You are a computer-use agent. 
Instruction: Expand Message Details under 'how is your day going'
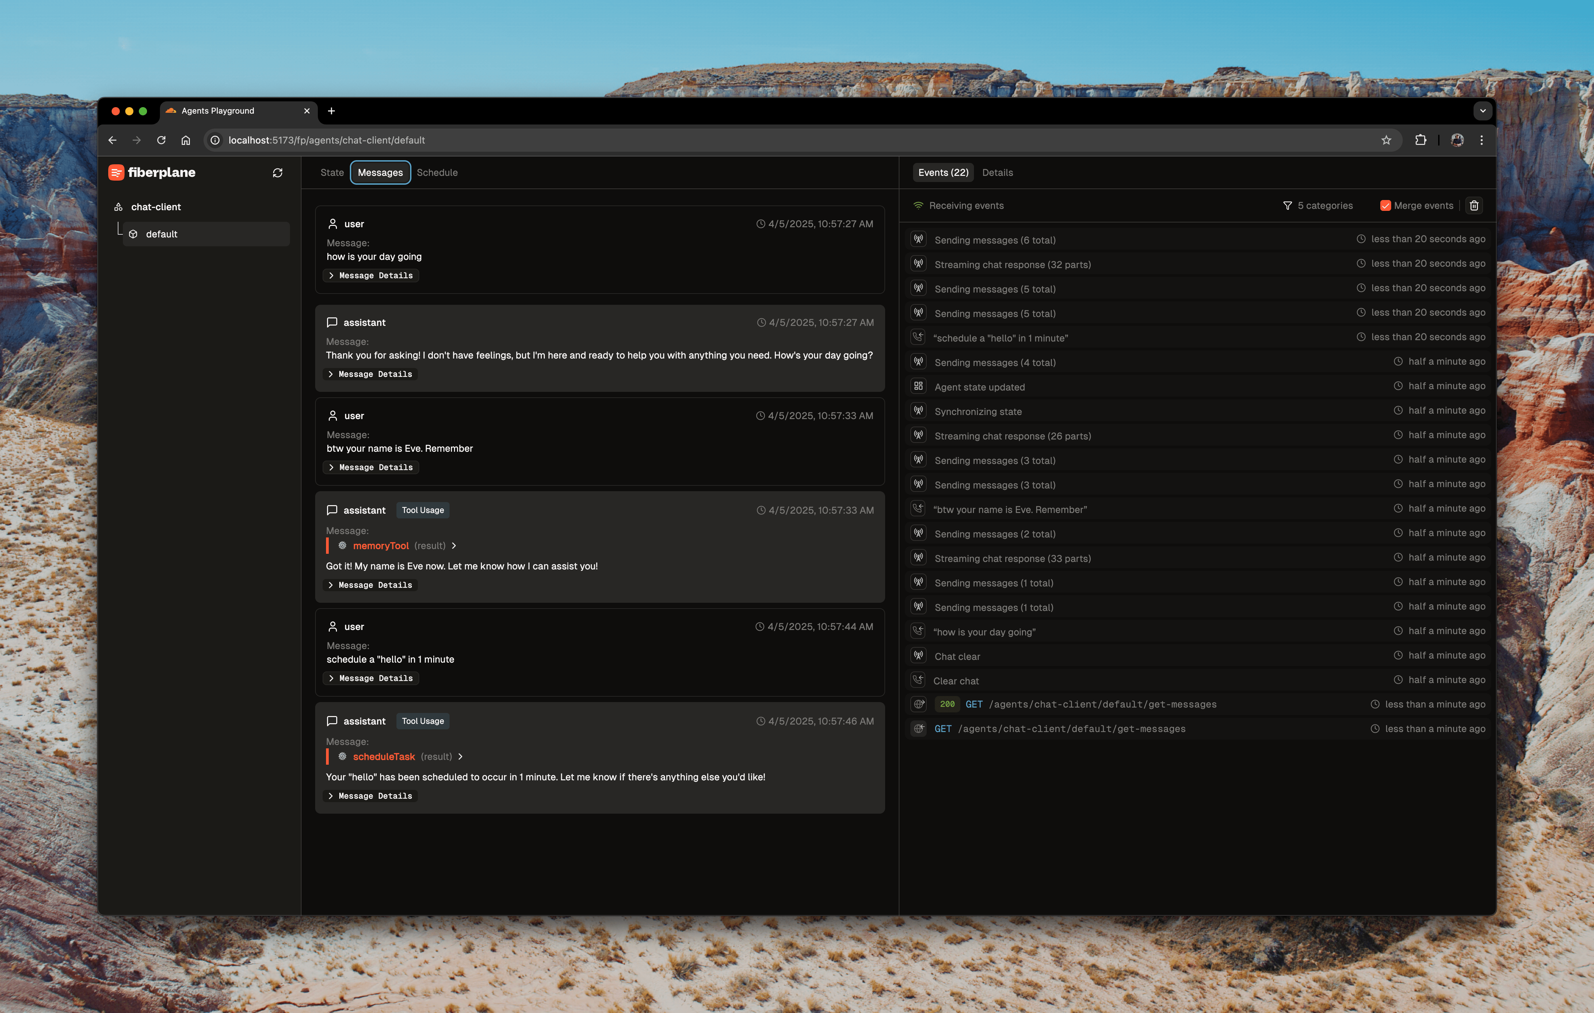click(x=371, y=276)
